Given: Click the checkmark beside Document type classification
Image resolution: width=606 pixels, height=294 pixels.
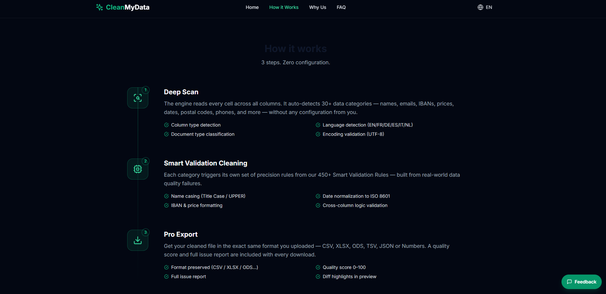Looking at the screenshot, I should tap(166, 134).
